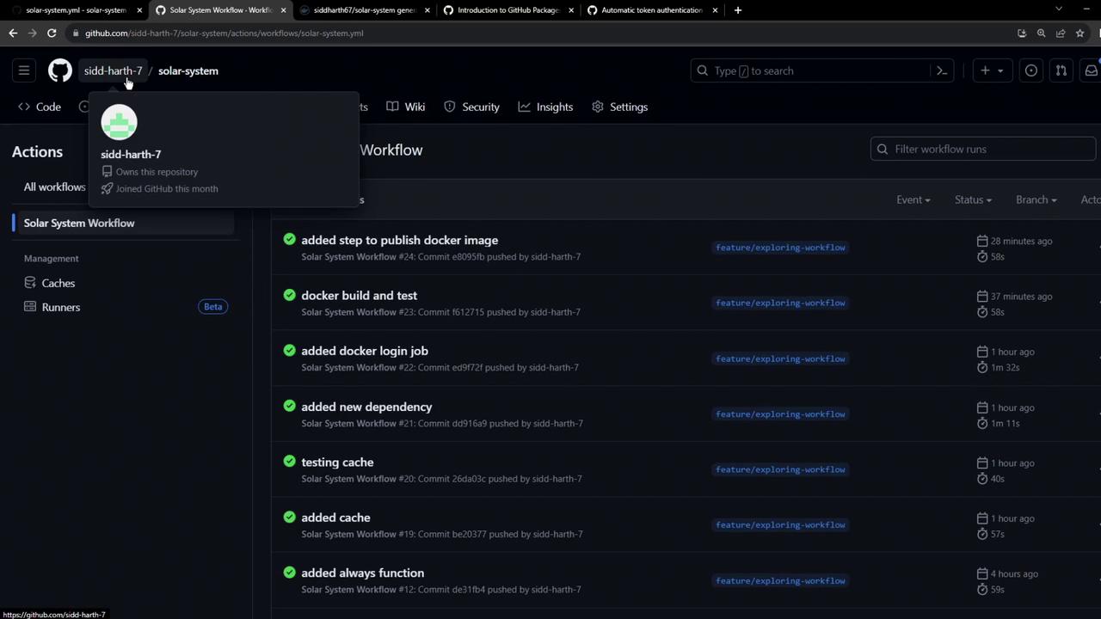Open the Wiki repository tab
Image resolution: width=1101 pixels, height=619 pixels.
(406, 107)
